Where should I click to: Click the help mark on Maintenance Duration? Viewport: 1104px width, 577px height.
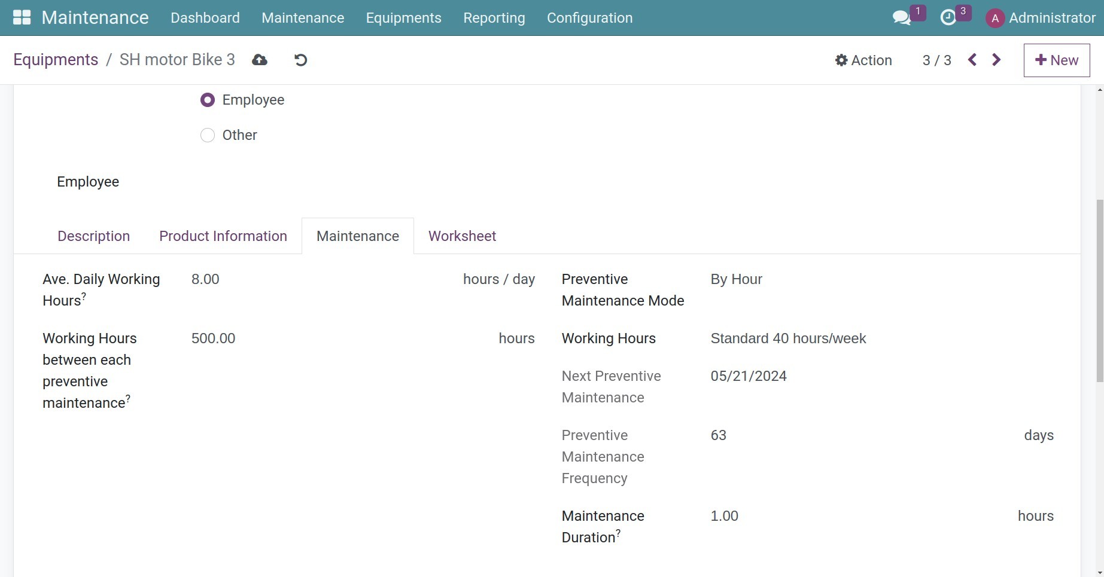pyautogui.click(x=618, y=533)
